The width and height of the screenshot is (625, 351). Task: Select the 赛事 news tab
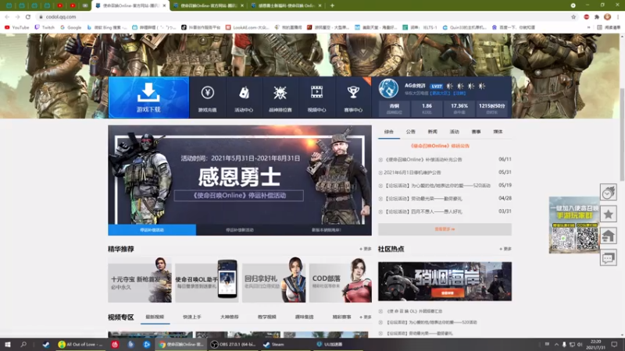click(477, 132)
